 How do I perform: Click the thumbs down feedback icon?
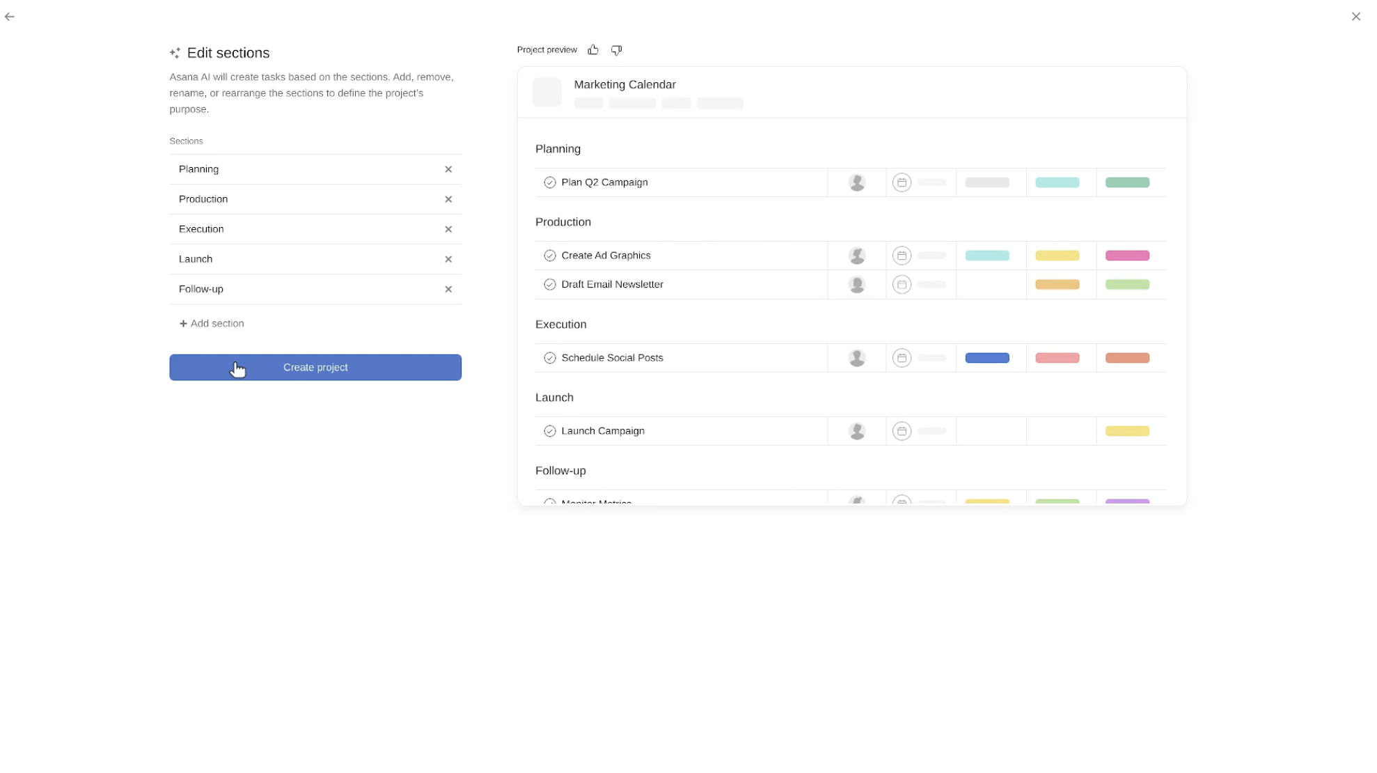(x=616, y=49)
